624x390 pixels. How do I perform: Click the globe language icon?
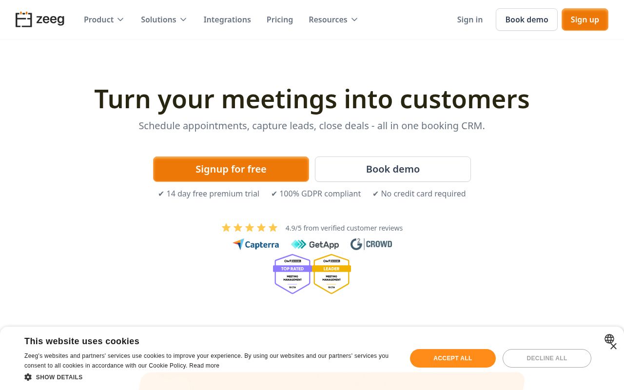[x=609, y=339]
